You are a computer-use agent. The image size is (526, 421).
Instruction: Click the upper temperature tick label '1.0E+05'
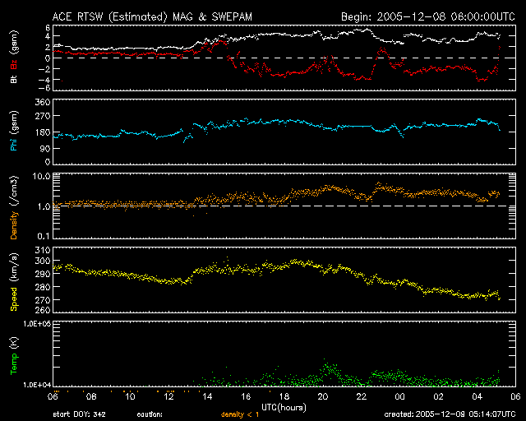(37, 324)
